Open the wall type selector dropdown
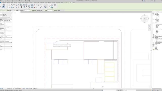162x91 pixels. coord(11,15)
